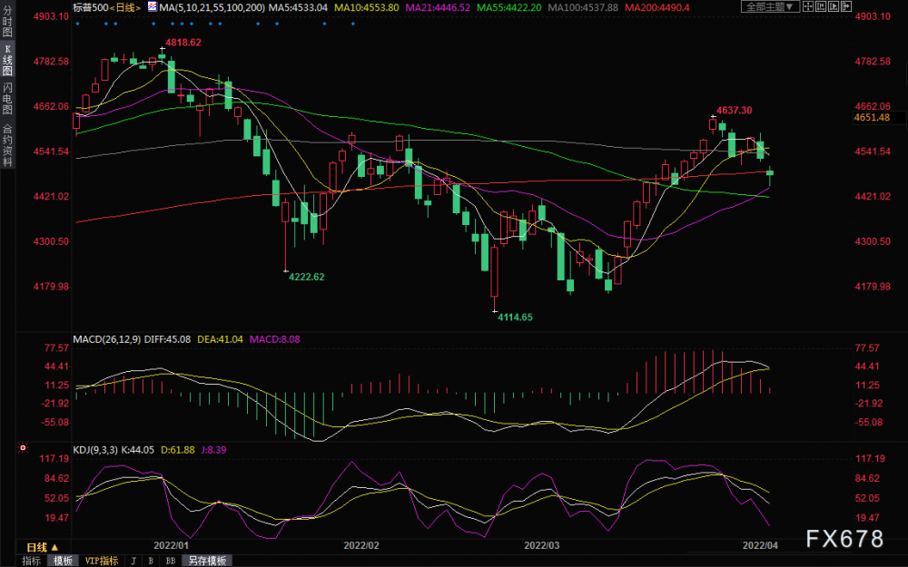Click the D:61.88 value

click(178, 450)
